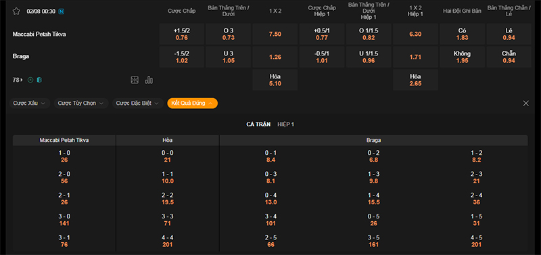Open the football pitch tracker icon
The image size is (541, 255).
click(x=135, y=80)
